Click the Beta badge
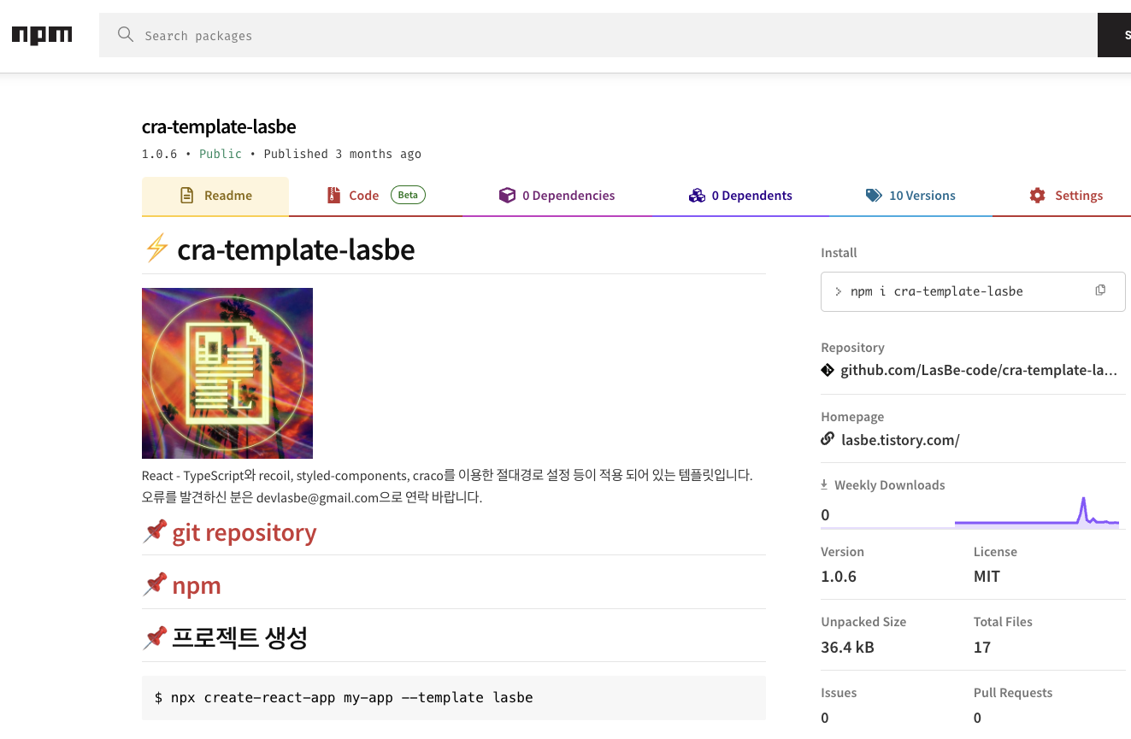 point(408,195)
